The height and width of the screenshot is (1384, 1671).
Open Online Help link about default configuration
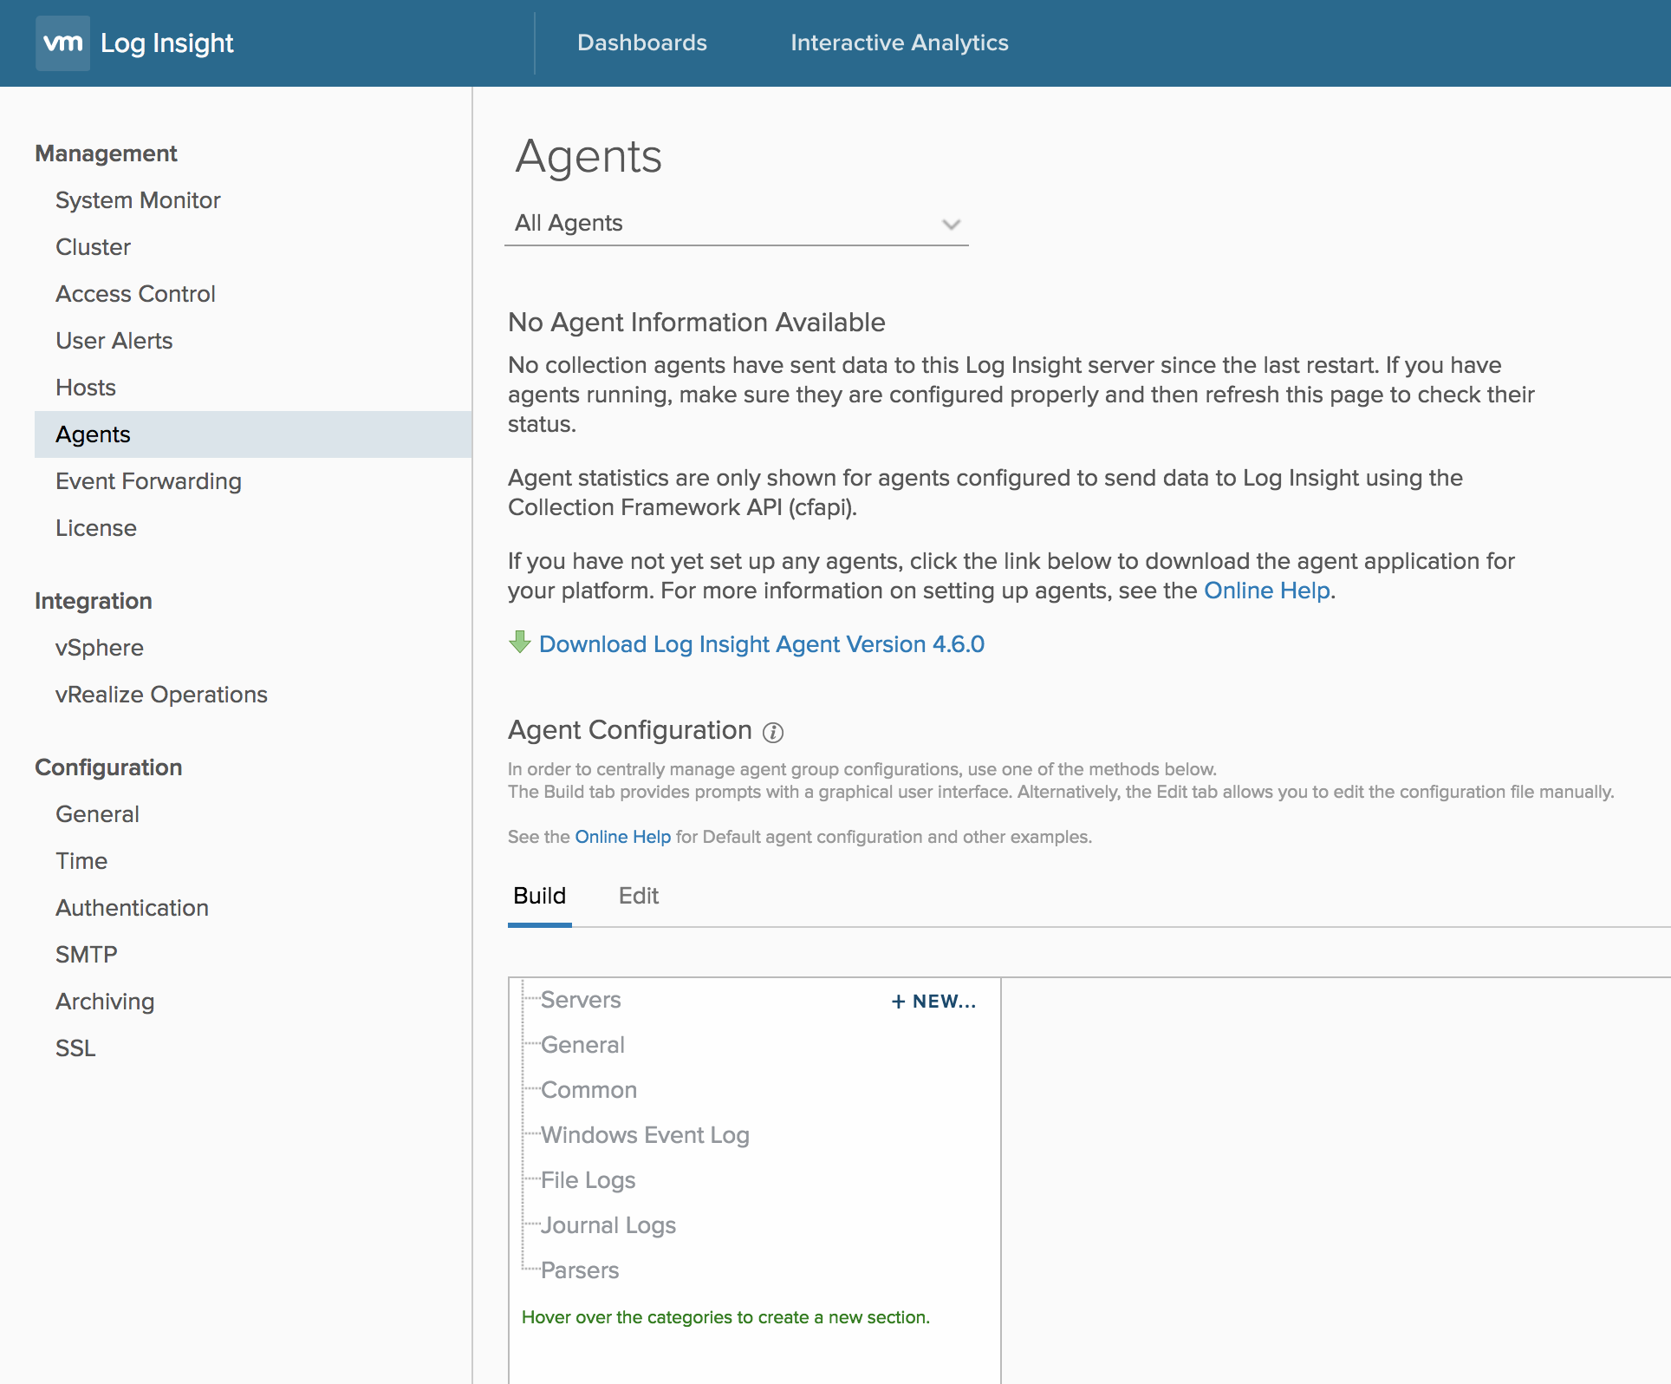[x=622, y=837]
